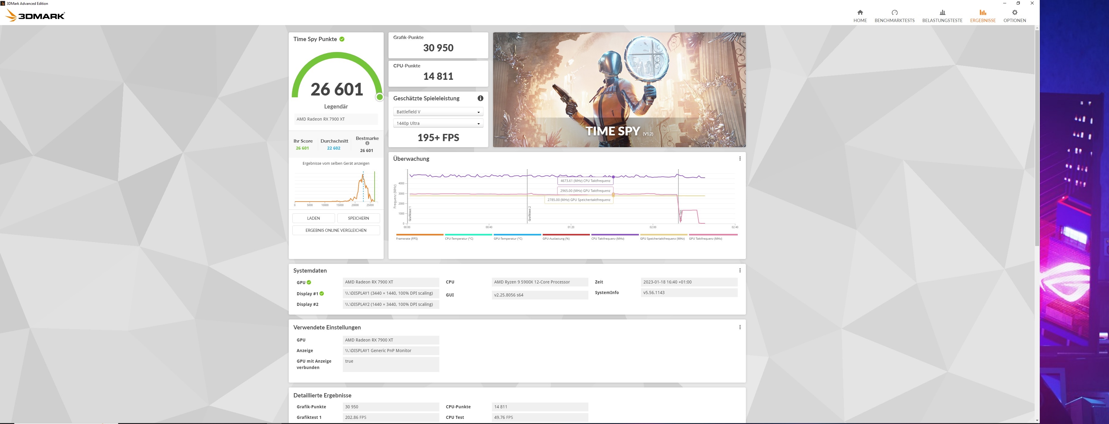This screenshot has height=424, width=1109.
Task: Click Ergebnis Online Vergleichen button
Action: click(x=336, y=230)
